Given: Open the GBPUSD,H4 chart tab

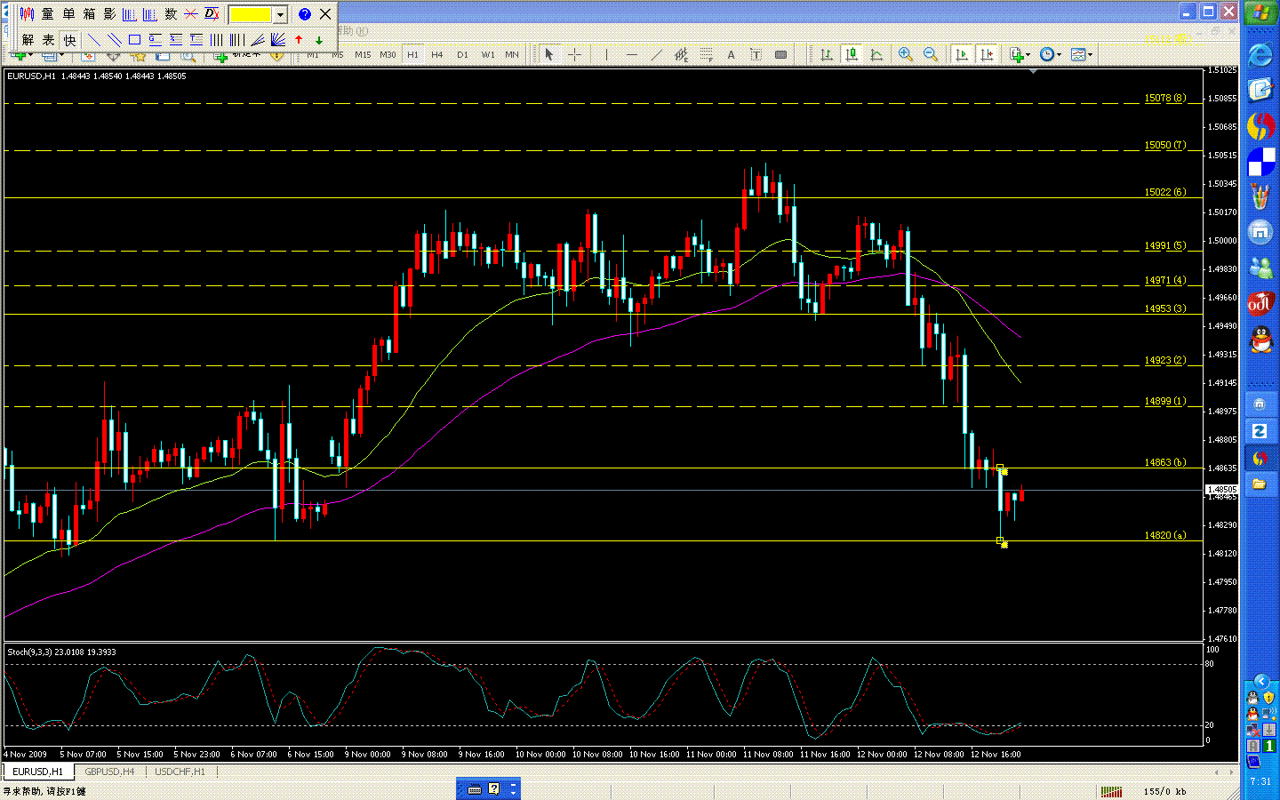Looking at the screenshot, I should tap(109, 772).
